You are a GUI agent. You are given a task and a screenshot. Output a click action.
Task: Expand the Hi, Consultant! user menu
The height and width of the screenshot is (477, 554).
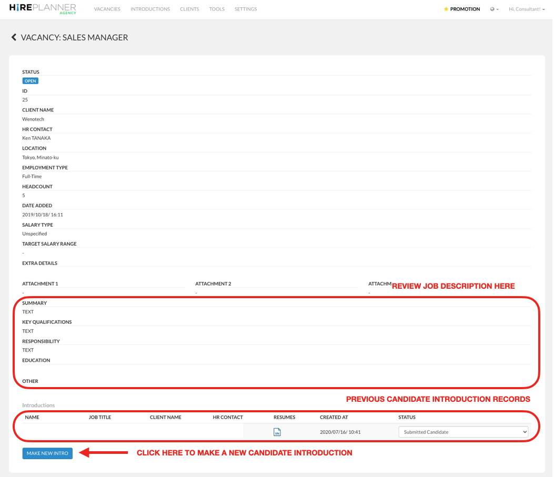click(x=527, y=9)
